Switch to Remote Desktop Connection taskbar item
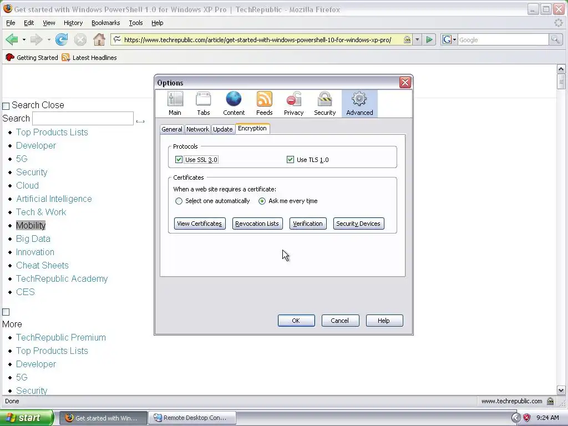568x426 pixels. pyautogui.click(x=192, y=418)
